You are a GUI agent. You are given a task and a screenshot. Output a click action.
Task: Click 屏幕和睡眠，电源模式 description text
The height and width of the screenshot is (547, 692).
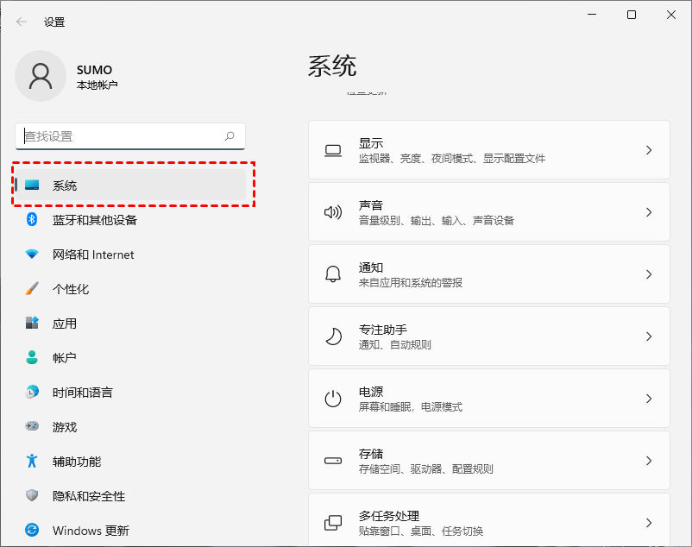pyautogui.click(x=411, y=406)
